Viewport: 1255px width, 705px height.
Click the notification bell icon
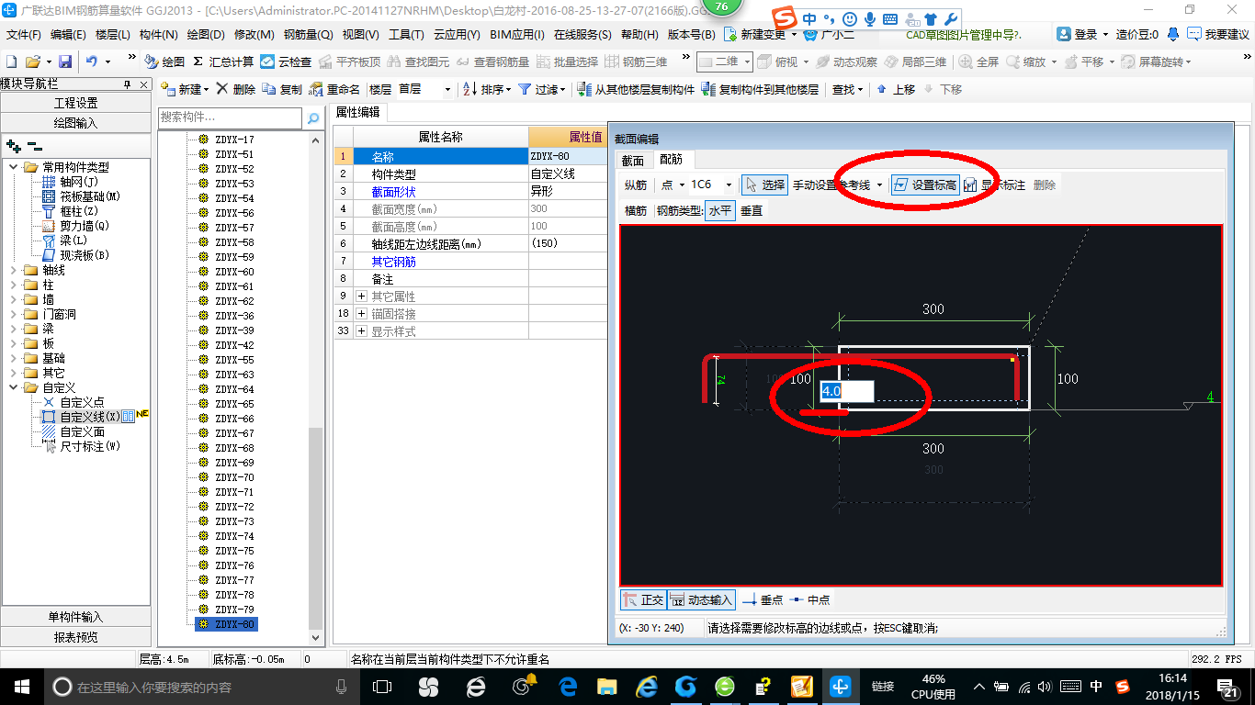point(1173,34)
